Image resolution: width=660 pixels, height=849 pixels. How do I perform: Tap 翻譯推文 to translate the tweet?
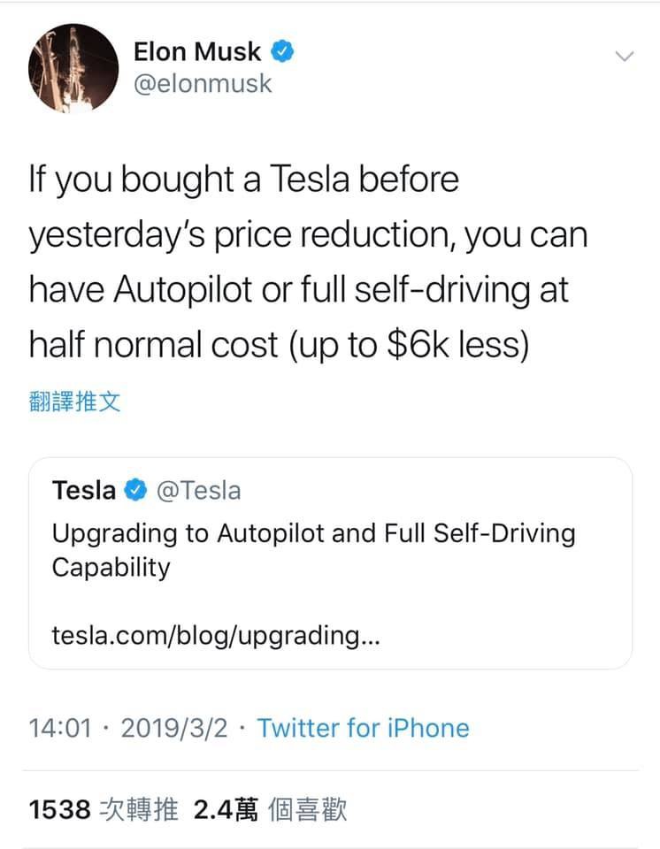coord(74,403)
